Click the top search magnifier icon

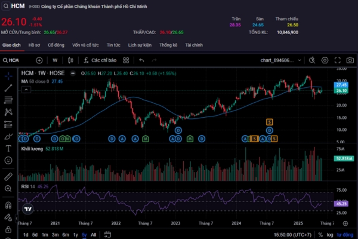(6, 6)
